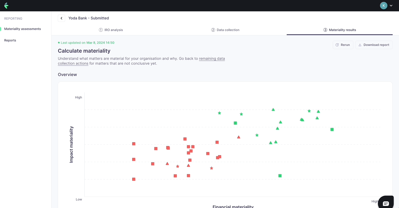Open the account dropdown chevron in top right corner
Viewport: 399px width, 208px height.
[391, 5]
